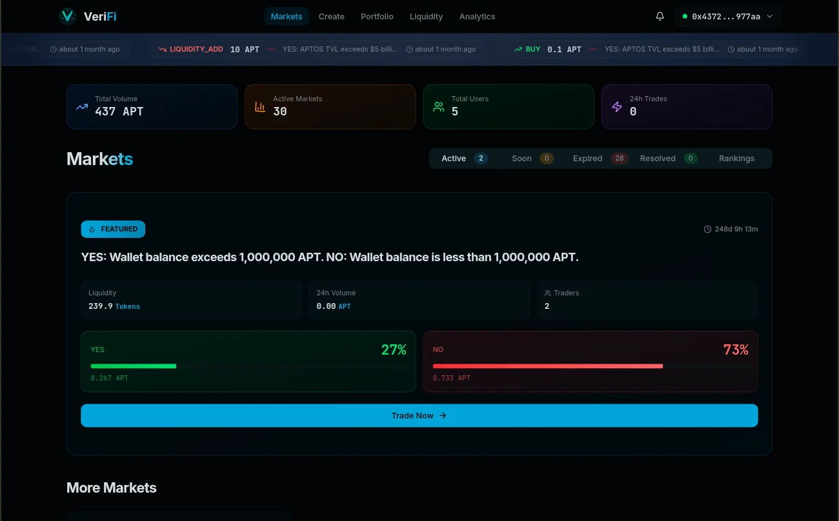Select the green YES option card
The image size is (839, 521).
248,361
